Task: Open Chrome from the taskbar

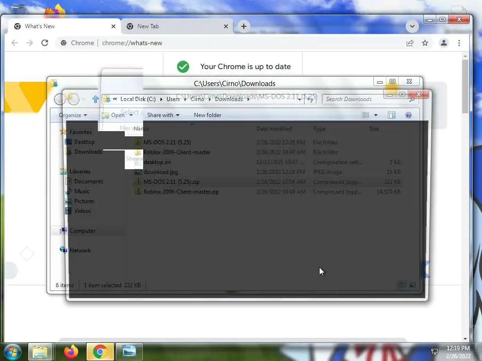Action: click(100, 352)
